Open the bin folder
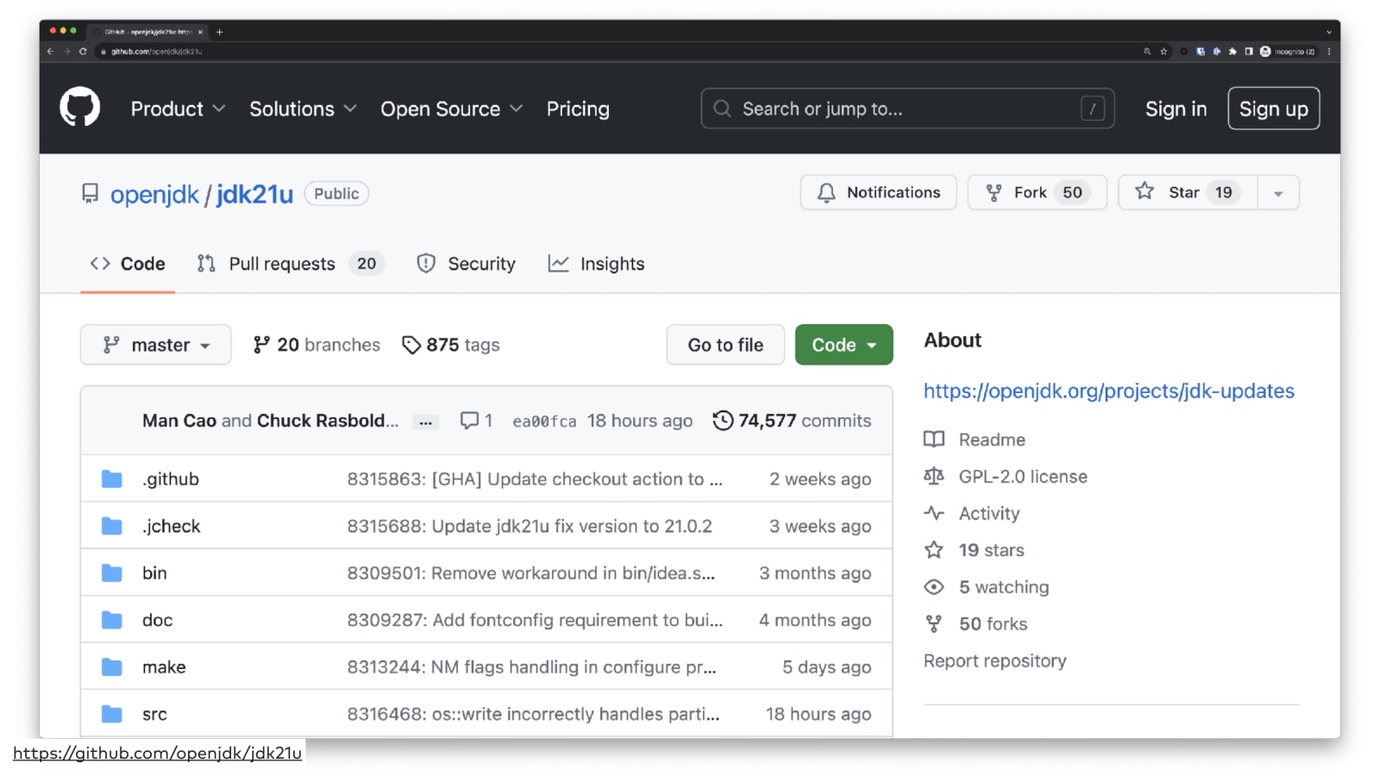The image size is (1380, 776). 154,573
